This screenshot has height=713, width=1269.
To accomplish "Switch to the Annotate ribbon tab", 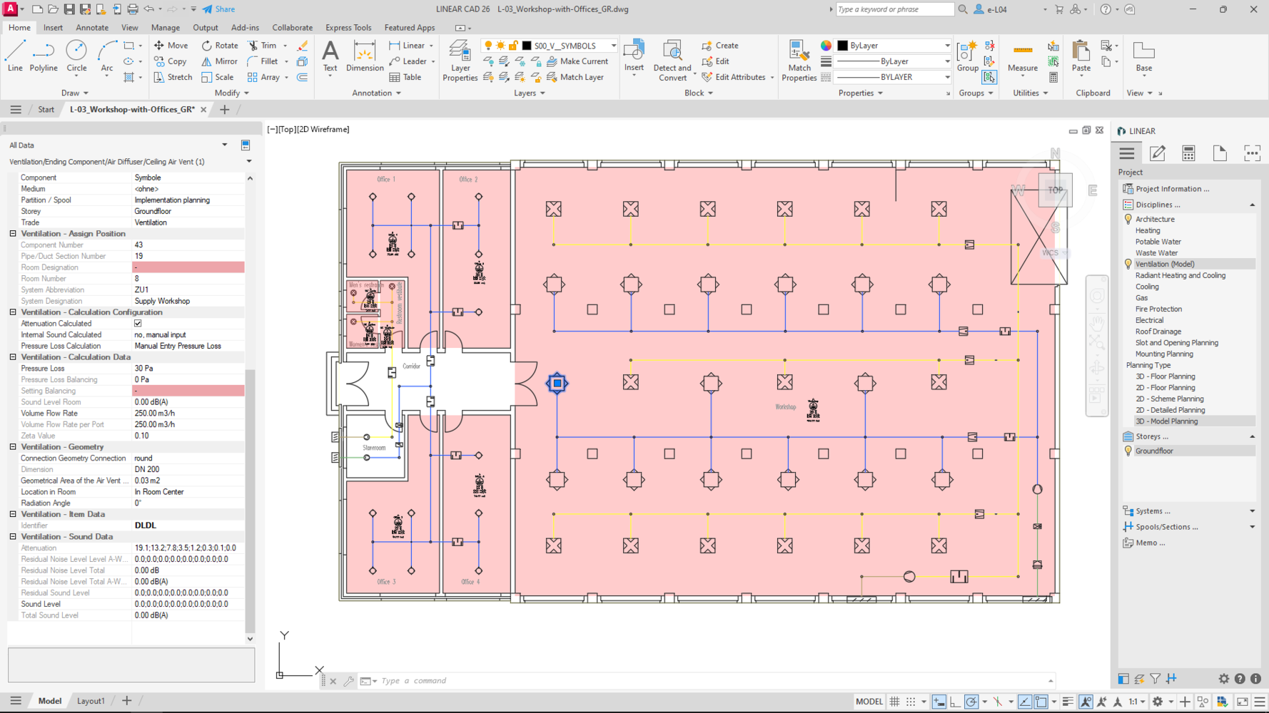I will (x=92, y=28).
